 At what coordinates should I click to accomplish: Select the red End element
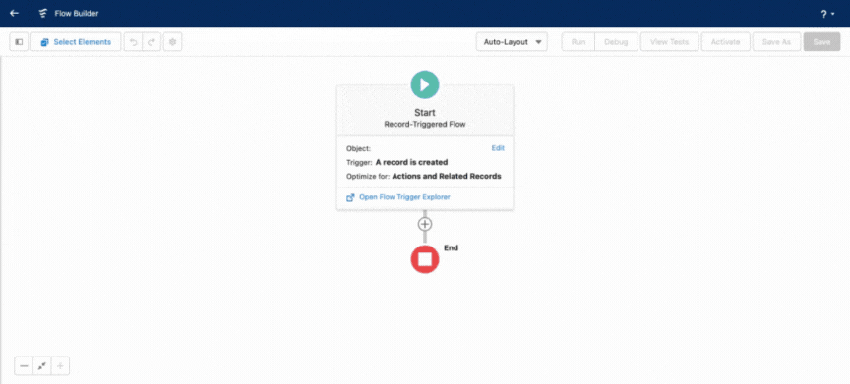coord(425,259)
